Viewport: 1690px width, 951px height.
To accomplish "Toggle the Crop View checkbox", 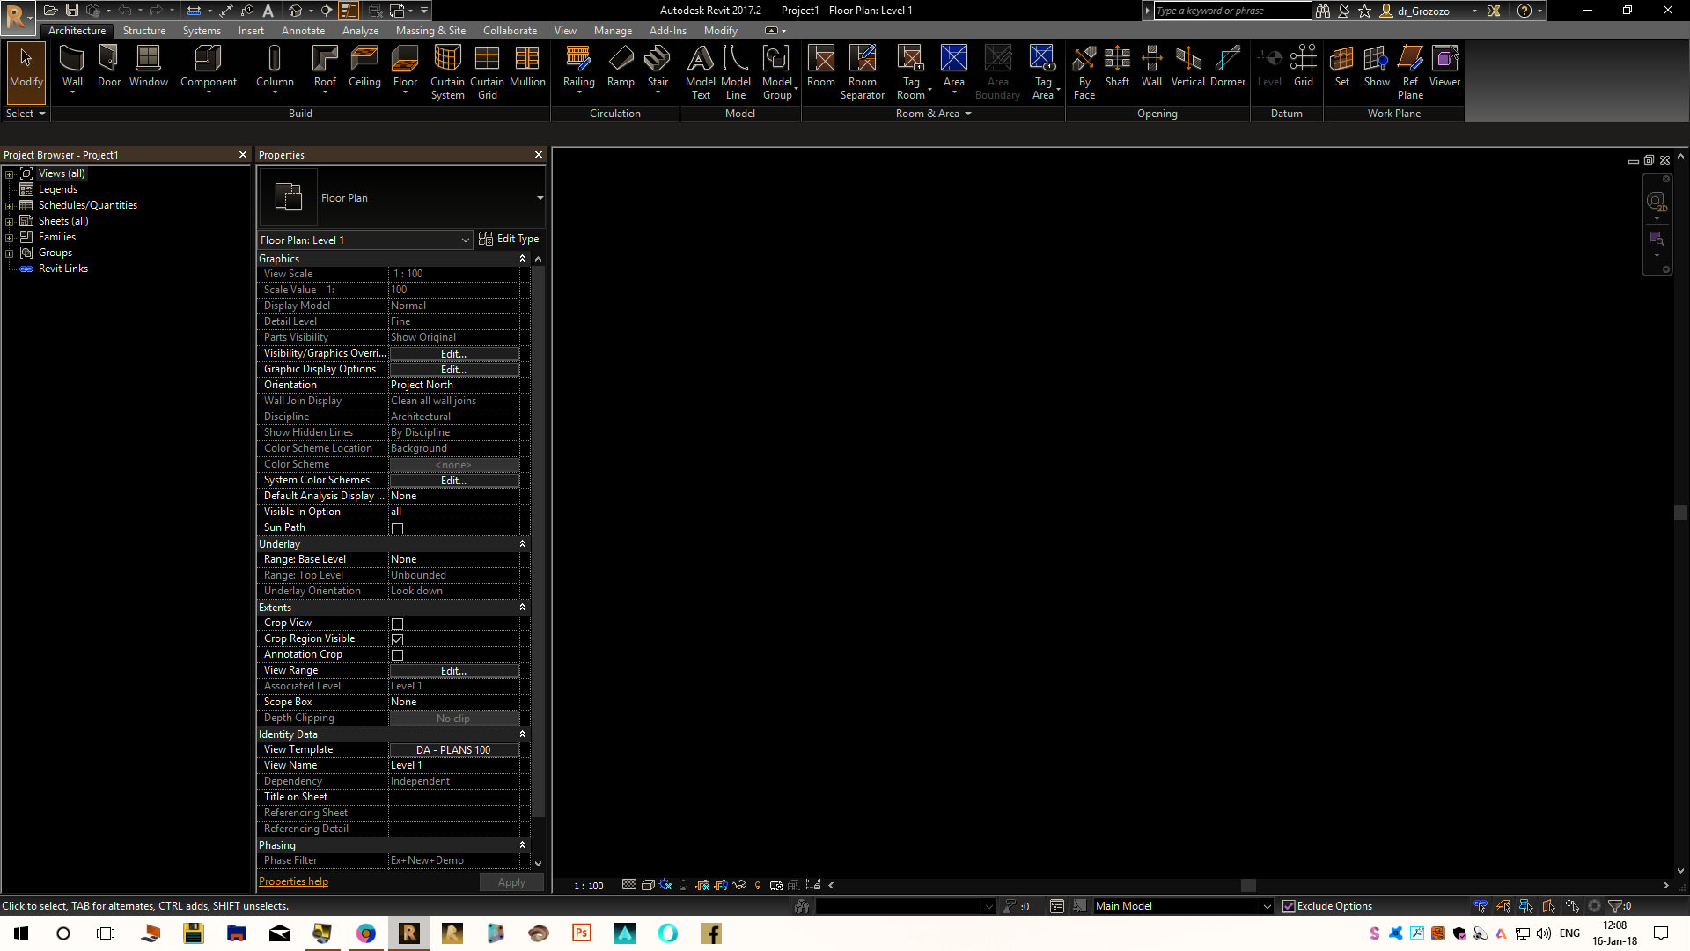I will (397, 623).
